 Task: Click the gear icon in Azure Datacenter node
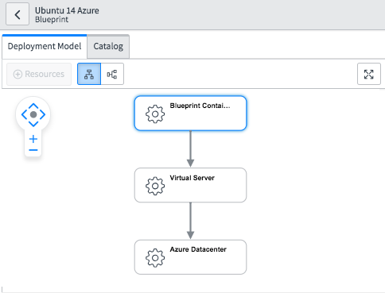click(155, 258)
